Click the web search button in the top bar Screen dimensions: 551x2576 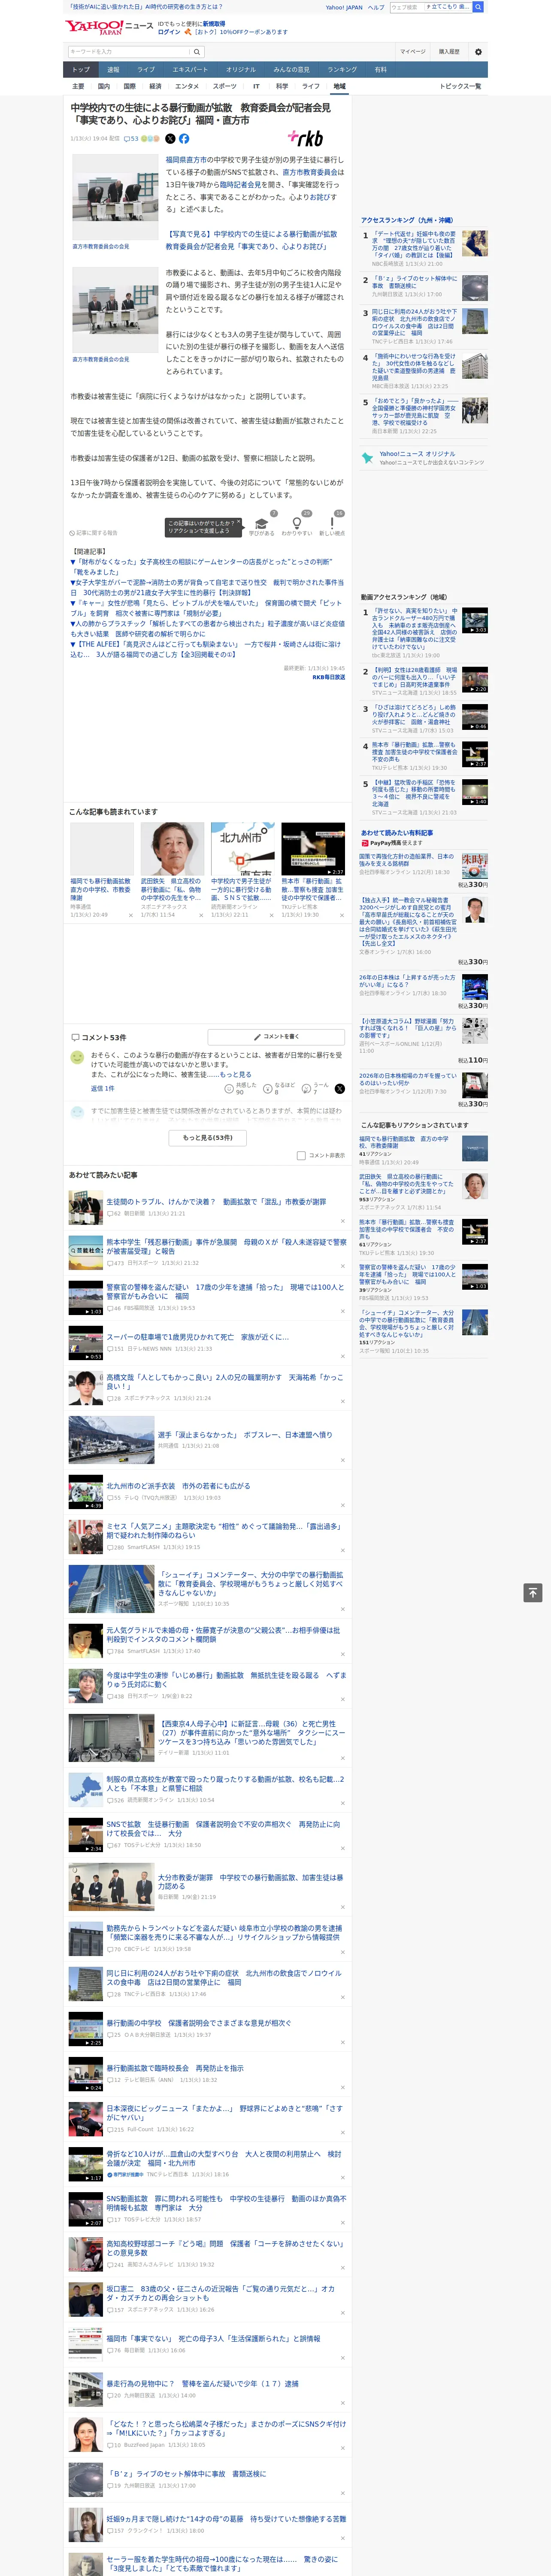[x=478, y=7]
